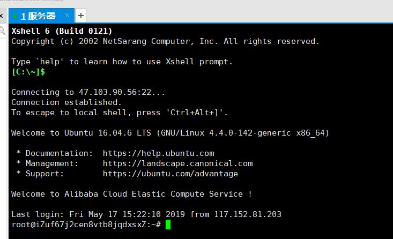The image size is (393, 239).
Task: Click the Xshell 6 (Build 0121) header
Action: tap(62, 31)
